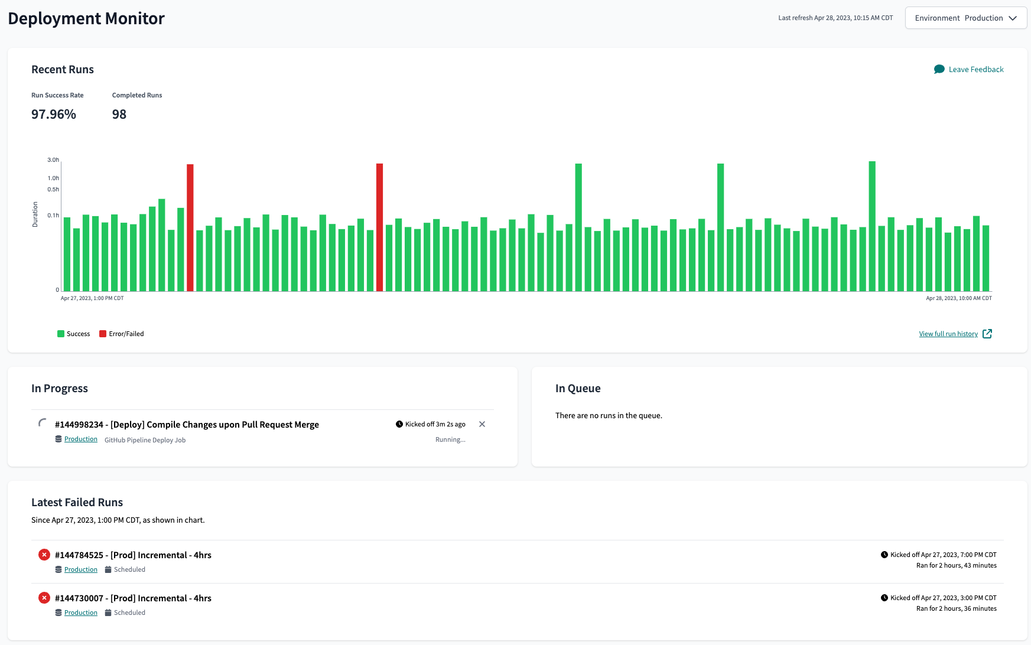Viewport: 1031px width, 645px height.
Task: Click Leave Feedback
Action: [975, 69]
